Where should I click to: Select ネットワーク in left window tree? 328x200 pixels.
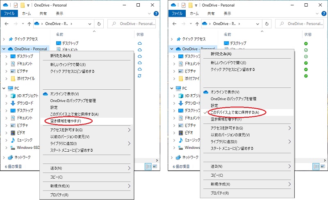pos(19,157)
